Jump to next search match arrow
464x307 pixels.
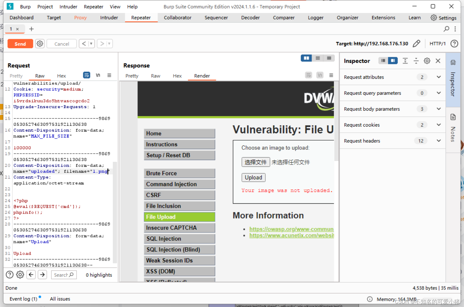point(43,275)
